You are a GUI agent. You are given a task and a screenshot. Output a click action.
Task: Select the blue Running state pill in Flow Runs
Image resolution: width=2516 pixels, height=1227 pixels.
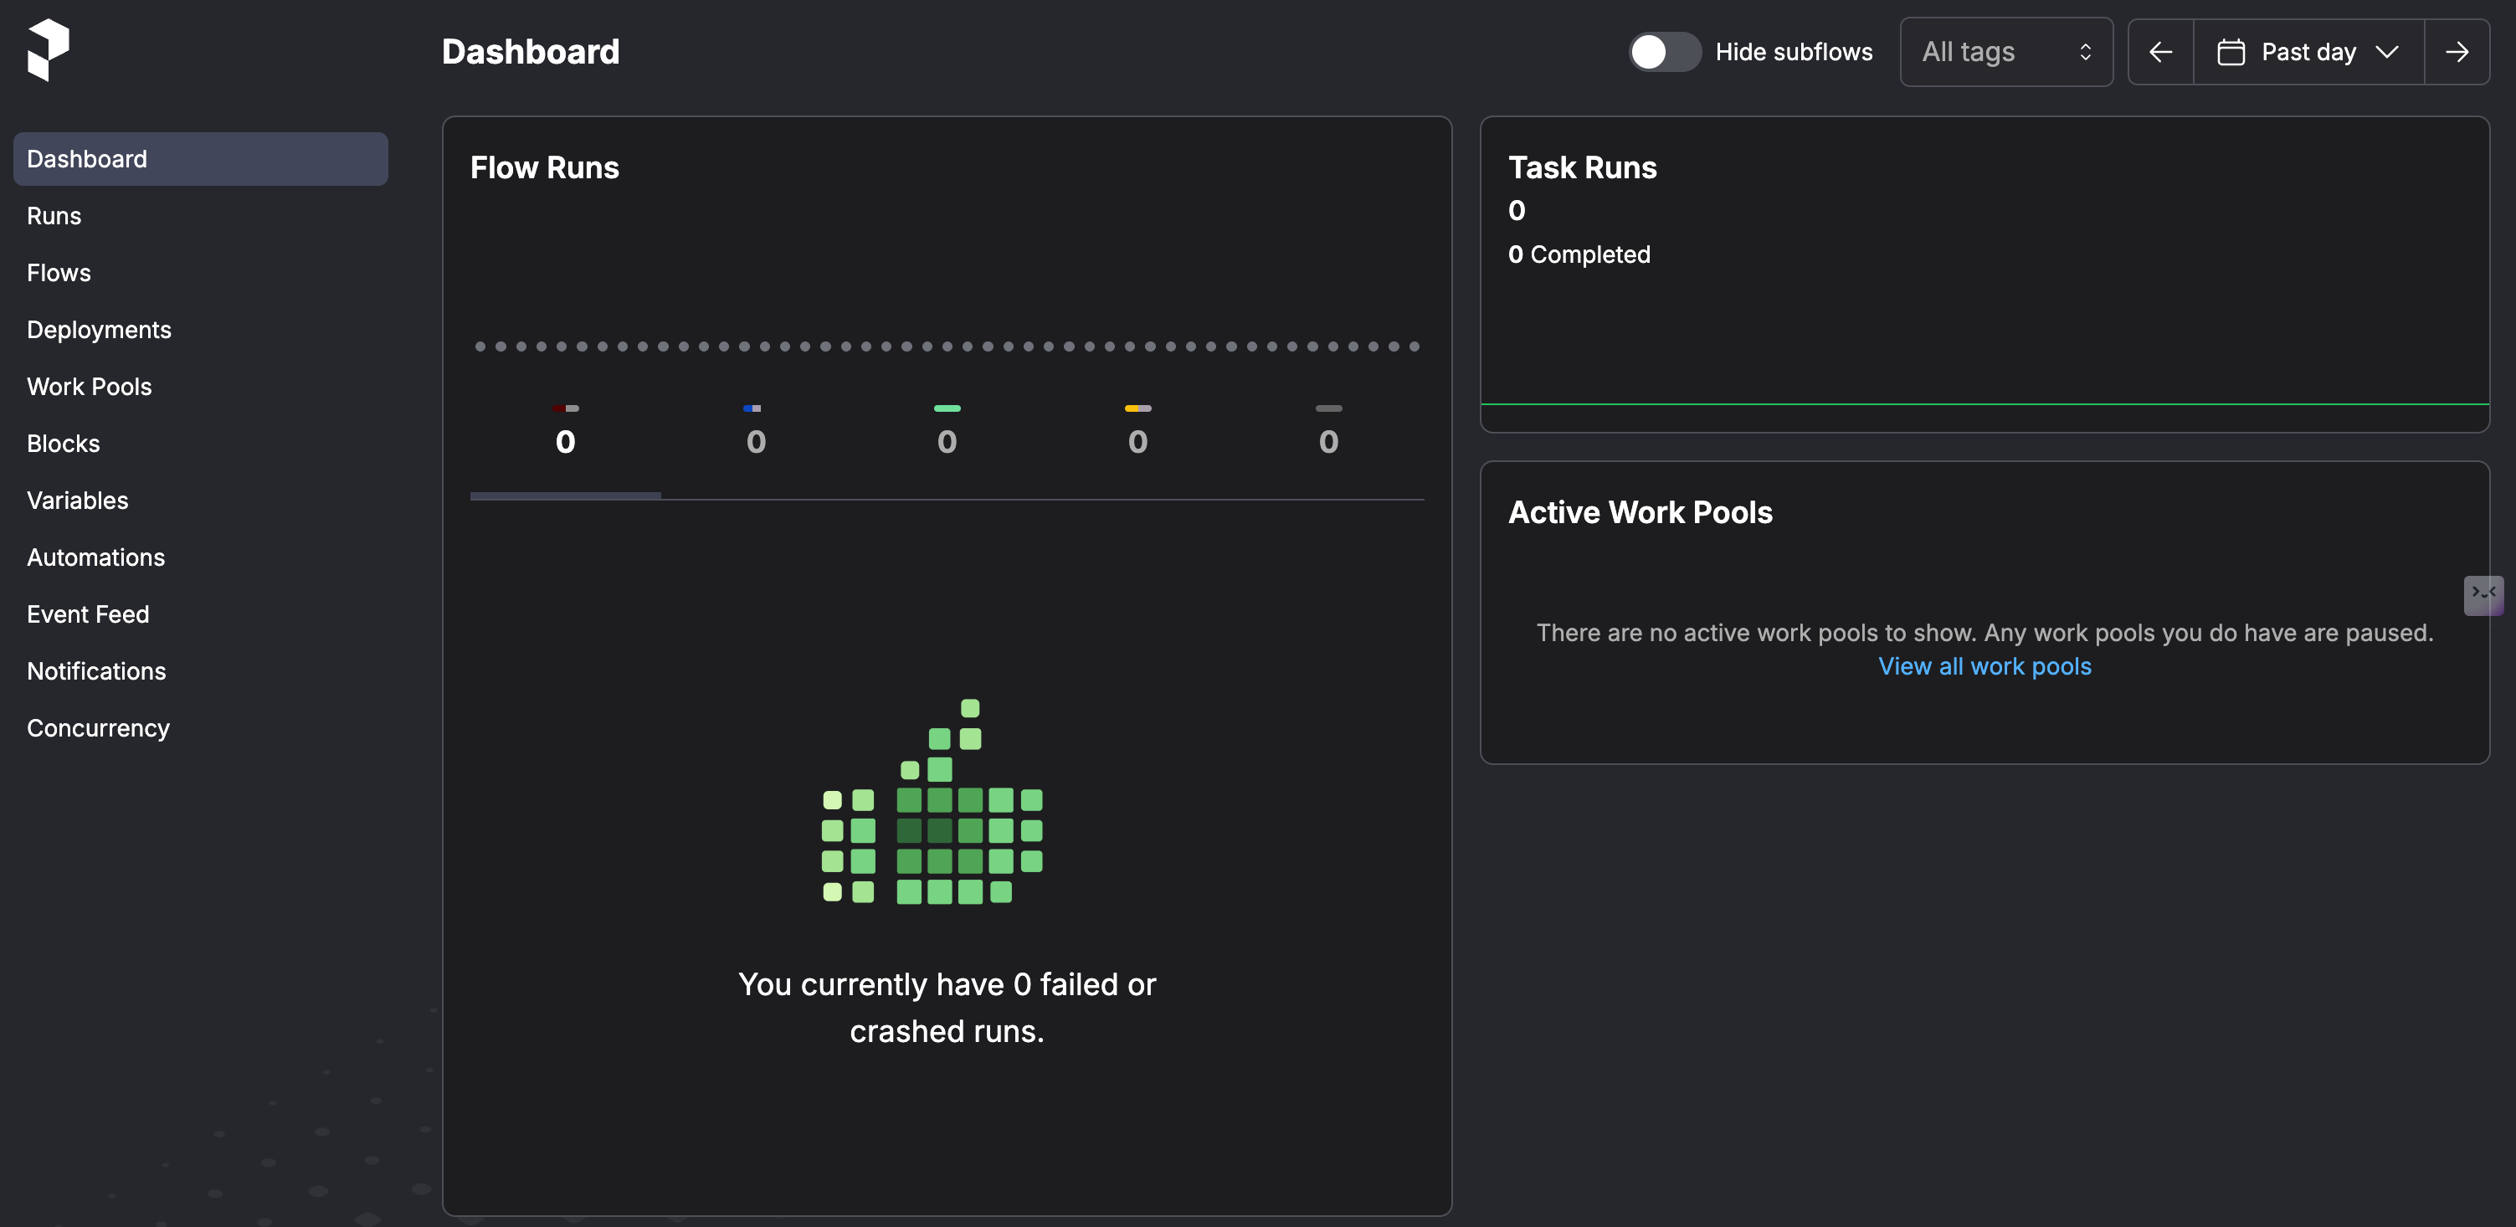point(754,408)
